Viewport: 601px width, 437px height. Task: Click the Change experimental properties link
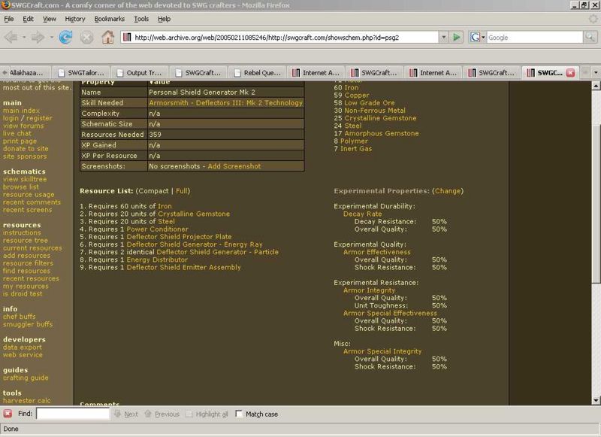[x=448, y=192]
